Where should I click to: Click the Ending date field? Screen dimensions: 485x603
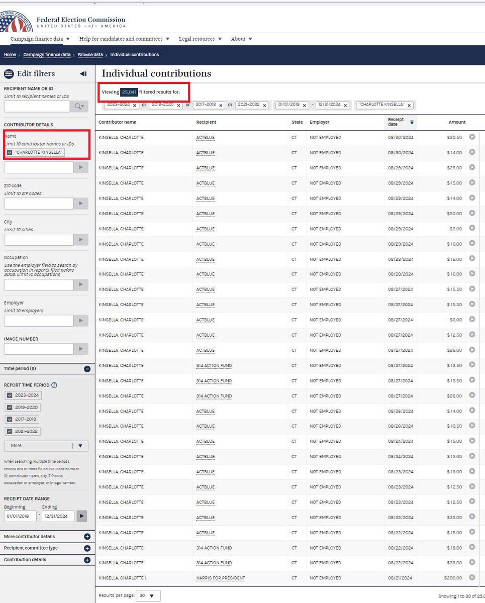58,516
